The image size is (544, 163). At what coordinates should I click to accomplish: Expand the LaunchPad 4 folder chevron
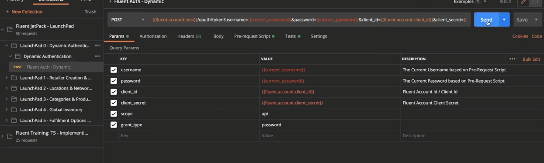7,110
